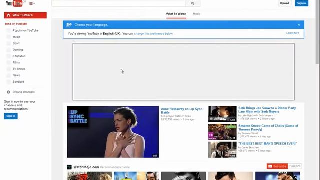
Task: Open the guide menu icon beside logo
Action: pyautogui.click(x=32, y=3)
